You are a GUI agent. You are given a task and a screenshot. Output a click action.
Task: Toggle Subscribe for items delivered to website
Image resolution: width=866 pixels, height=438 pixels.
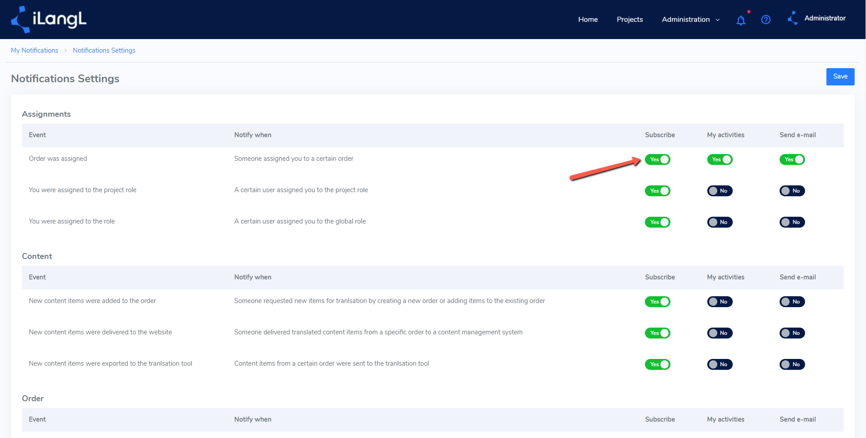point(657,333)
